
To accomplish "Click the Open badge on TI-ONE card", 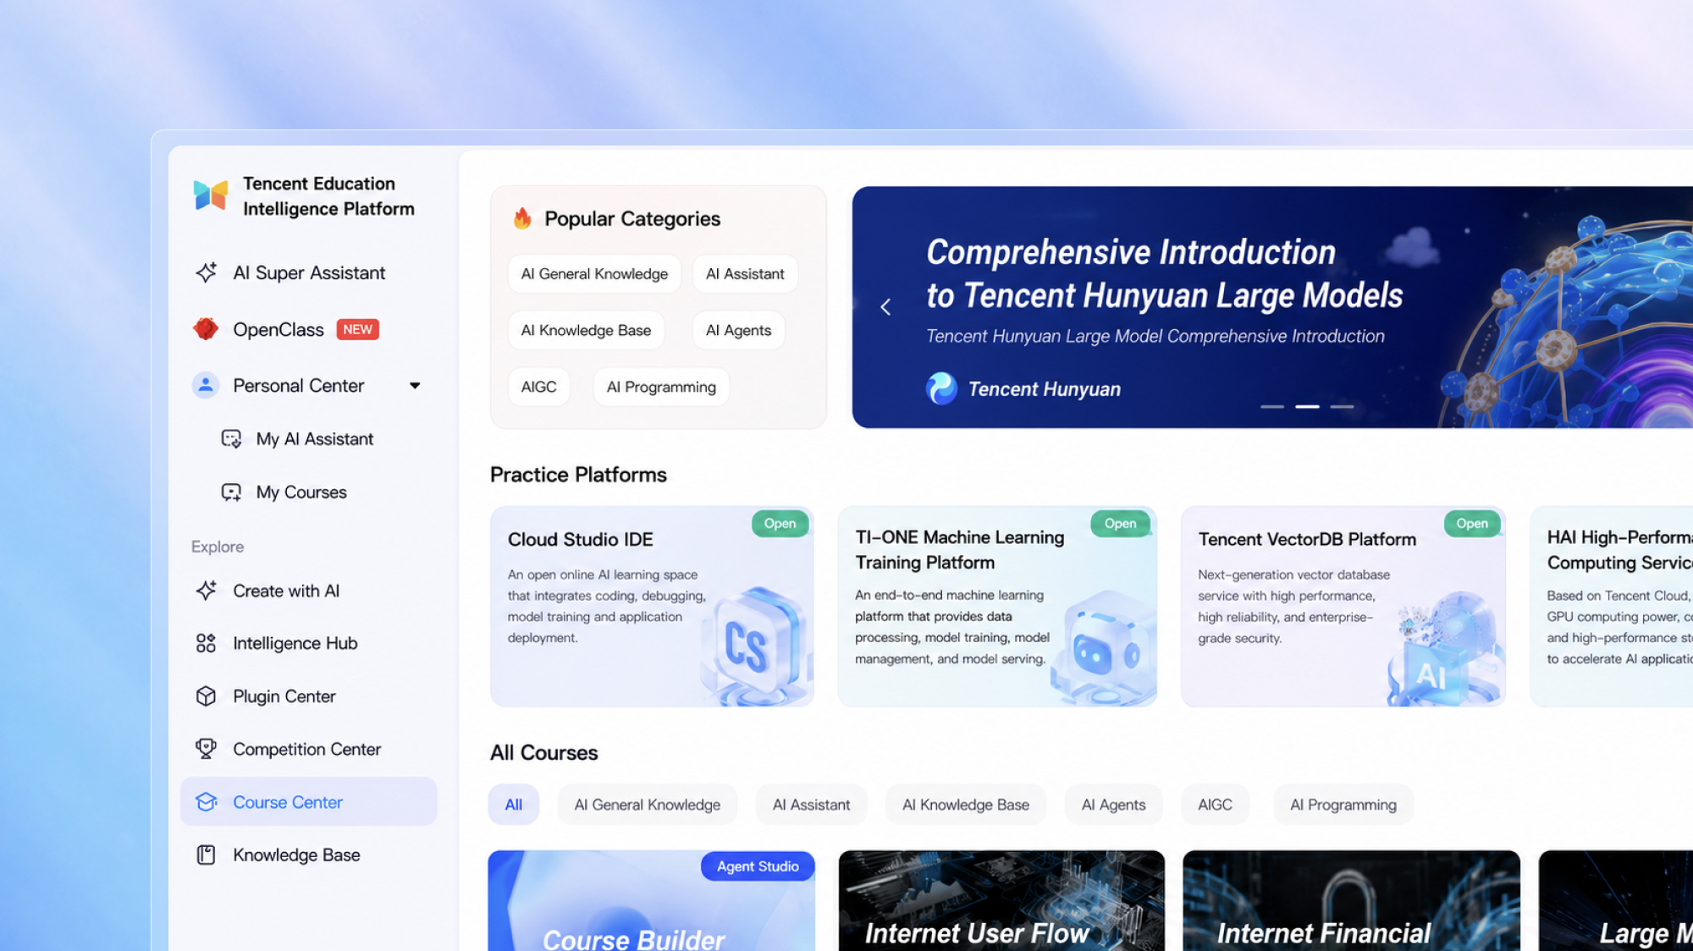I will coord(1120,524).
